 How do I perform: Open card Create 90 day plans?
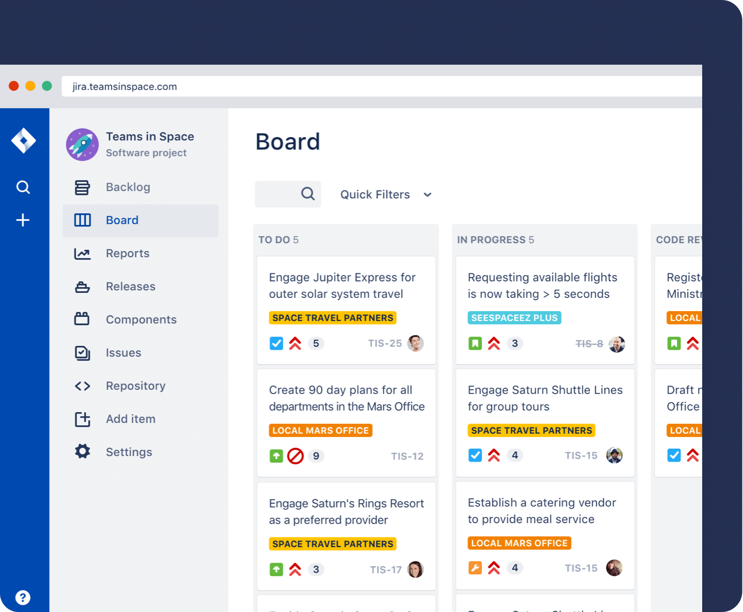[346, 423]
